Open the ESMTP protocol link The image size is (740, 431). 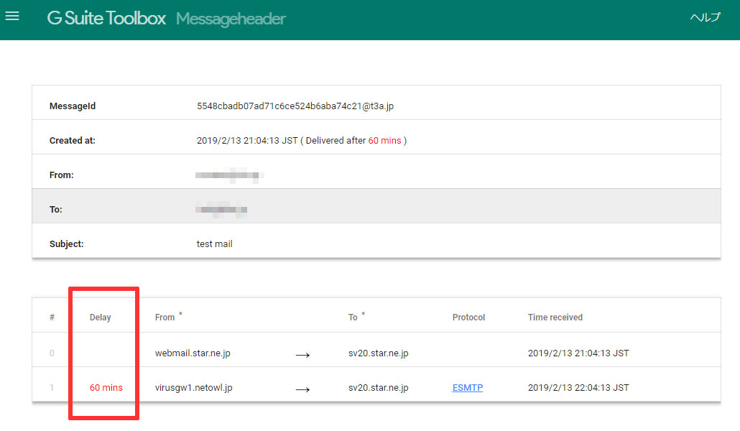[x=467, y=388]
